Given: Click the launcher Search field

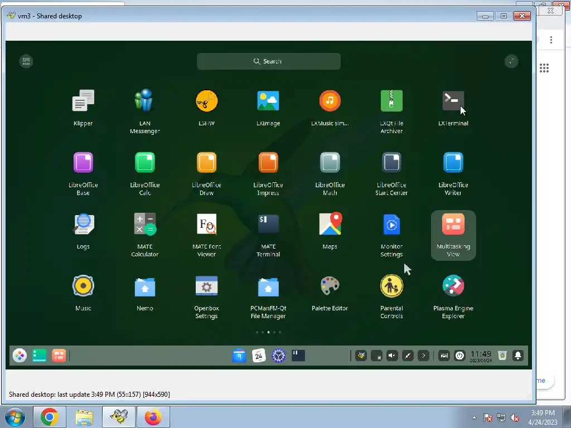Looking at the screenshot, I should 269,61.
